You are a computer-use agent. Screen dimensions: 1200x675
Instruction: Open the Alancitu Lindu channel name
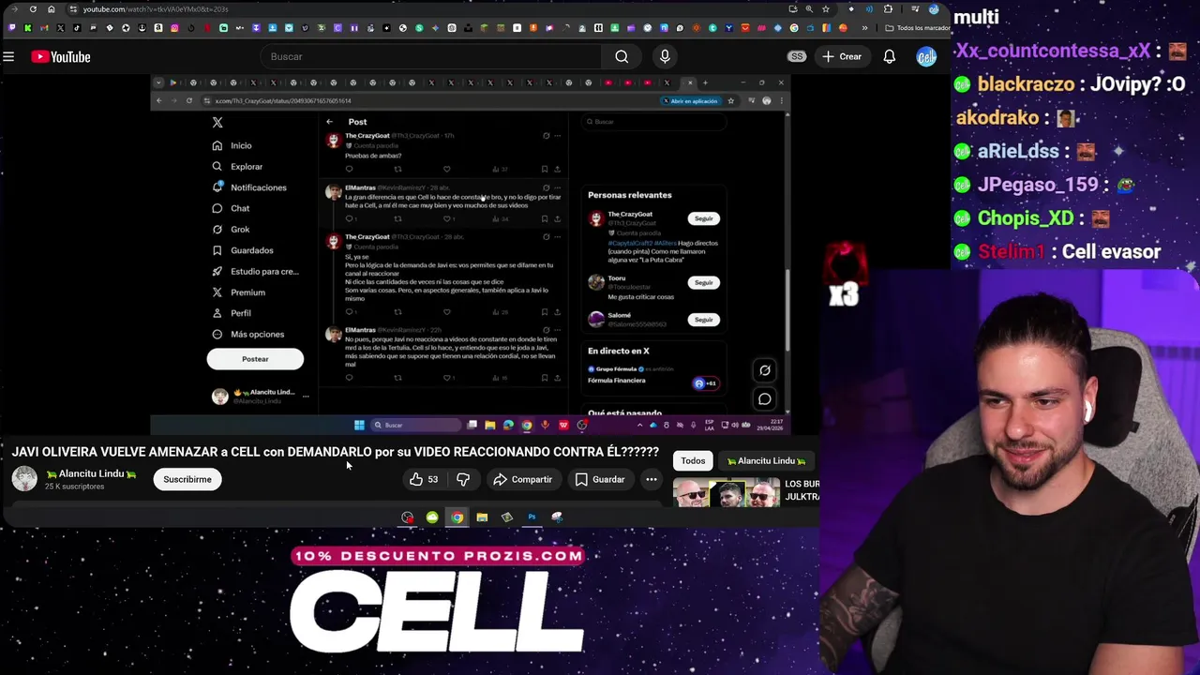[x=91, y=474]
